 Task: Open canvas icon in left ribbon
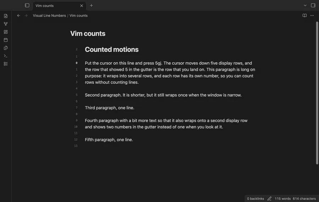click(x=6, y=32)
